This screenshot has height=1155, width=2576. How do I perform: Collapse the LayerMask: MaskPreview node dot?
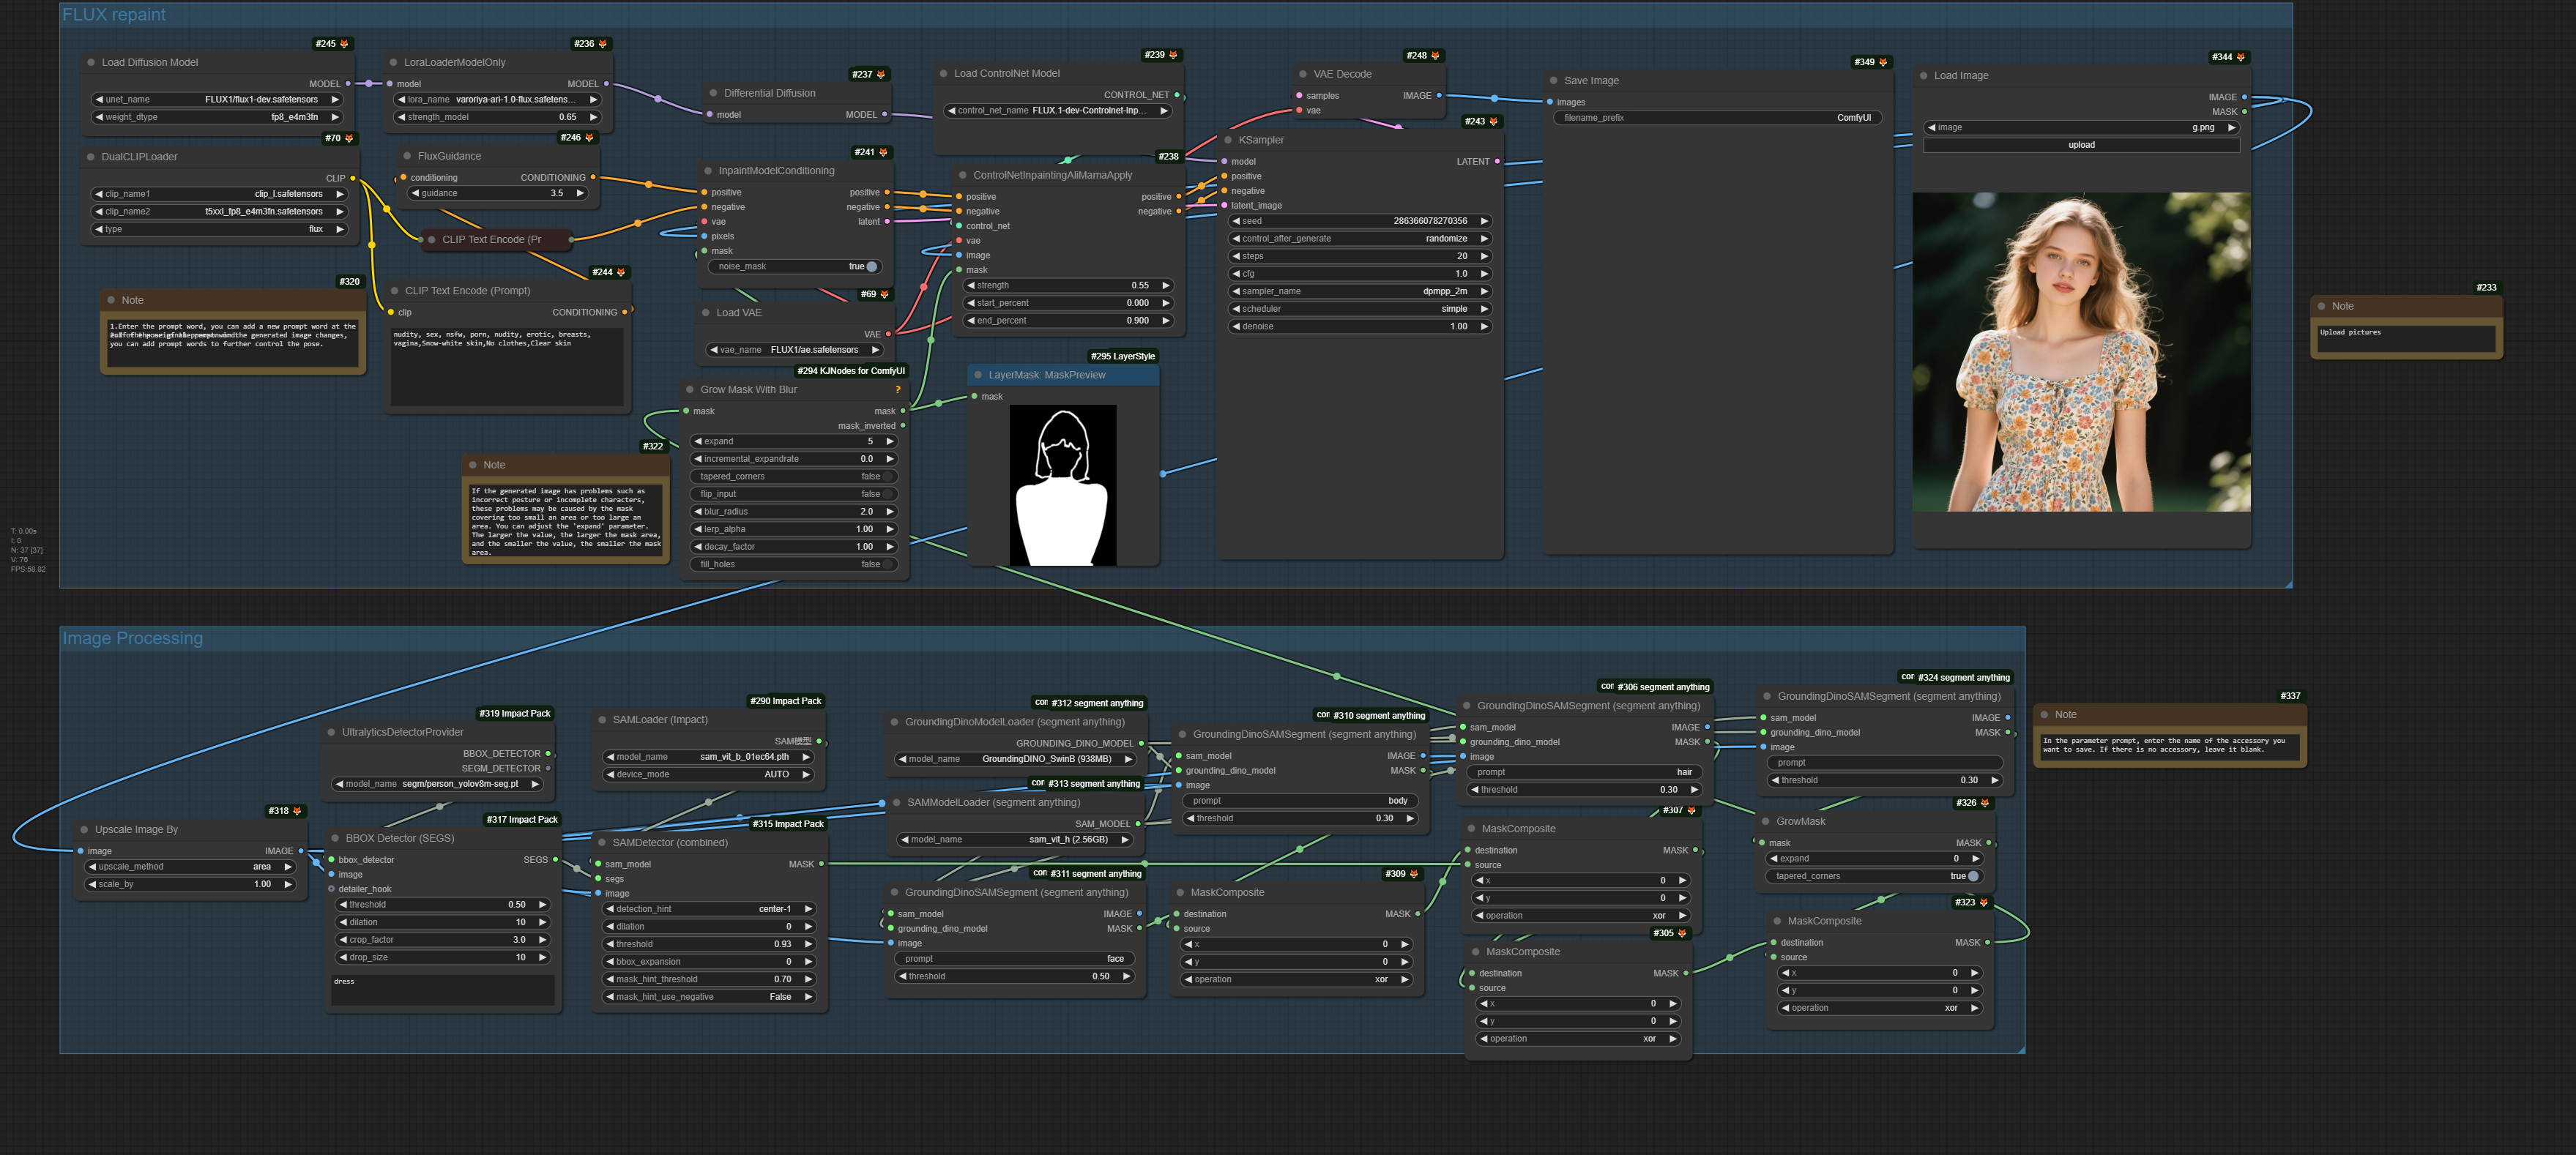[x=978, y=375]
